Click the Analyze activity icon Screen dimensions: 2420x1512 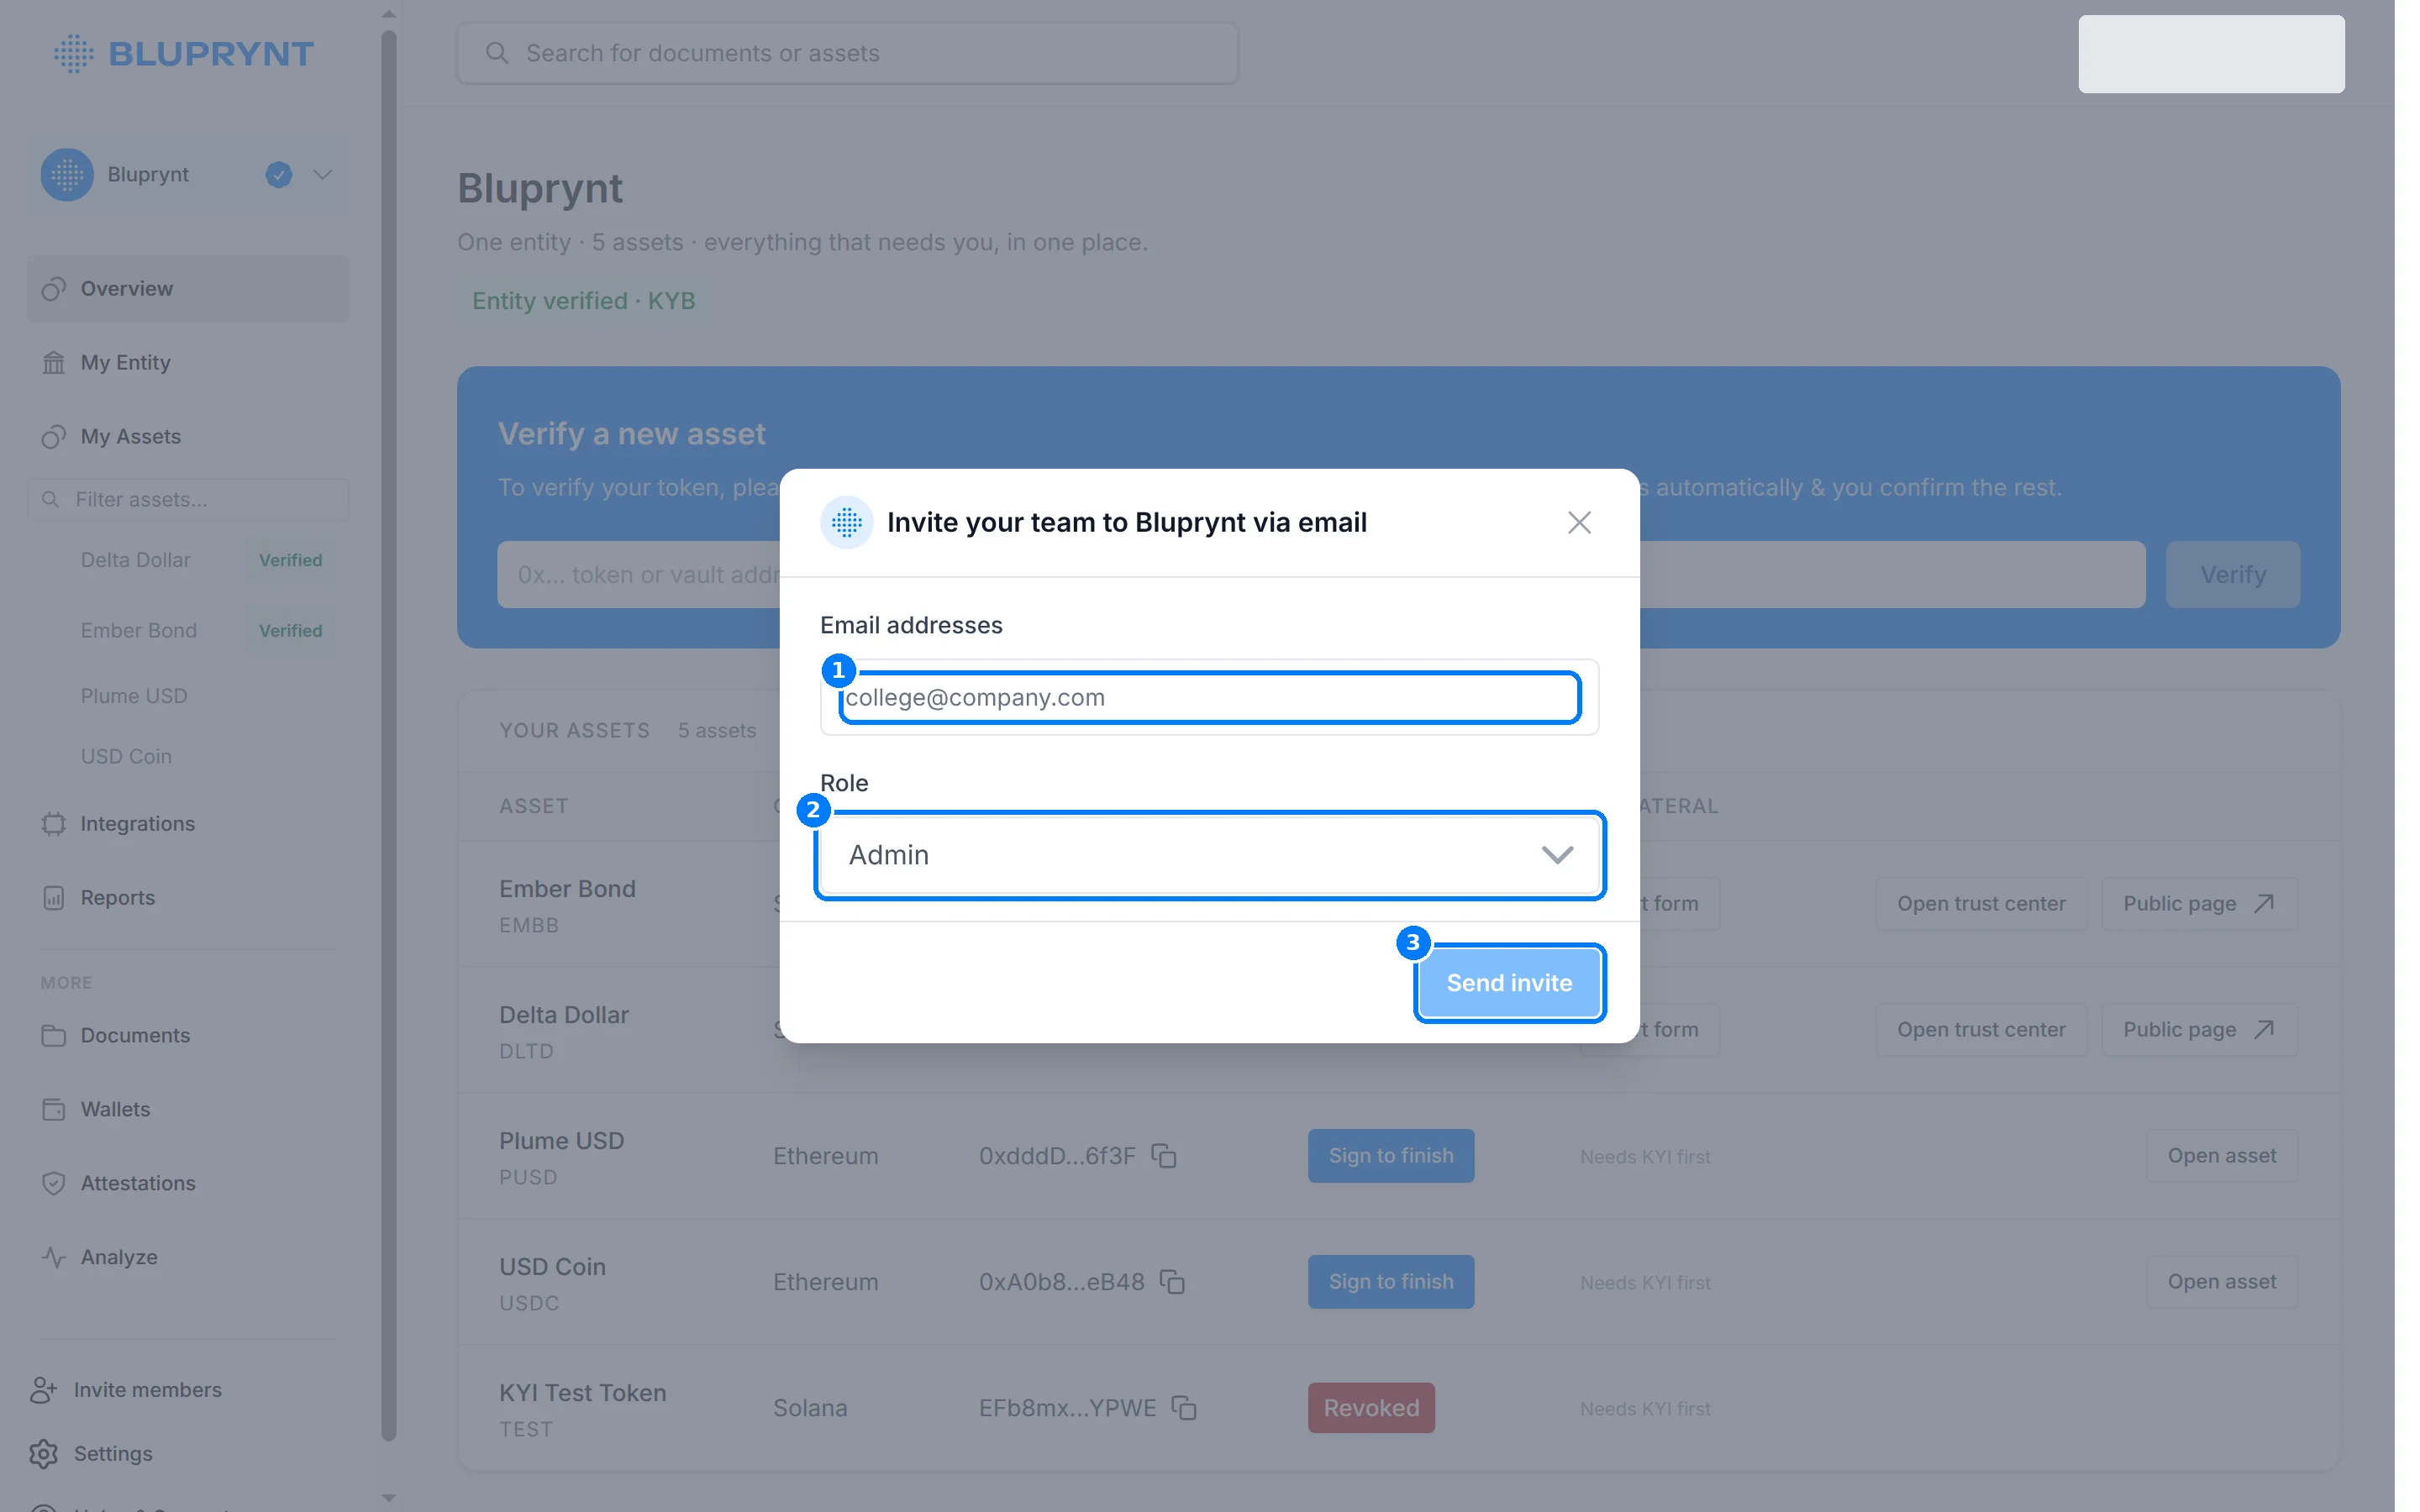pos(53,1257)
